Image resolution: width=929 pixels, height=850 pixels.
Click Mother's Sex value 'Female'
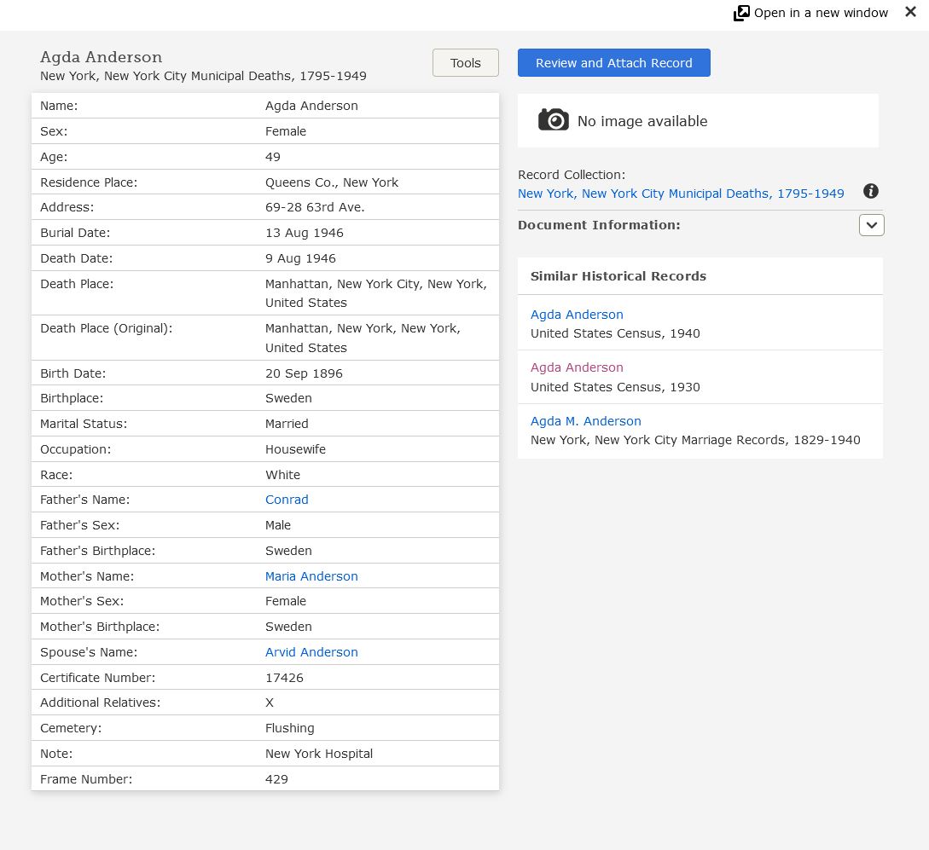point(286,601)
